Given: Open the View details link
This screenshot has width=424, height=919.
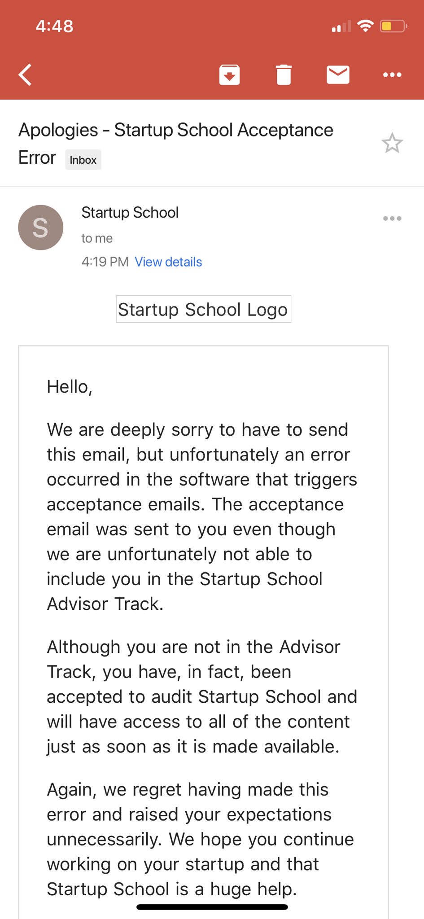Looking at the screenshot, I should (x=168, y=262).
